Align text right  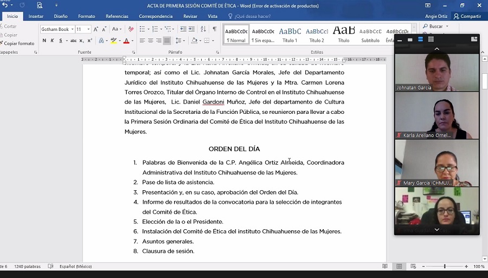[159, 41]
